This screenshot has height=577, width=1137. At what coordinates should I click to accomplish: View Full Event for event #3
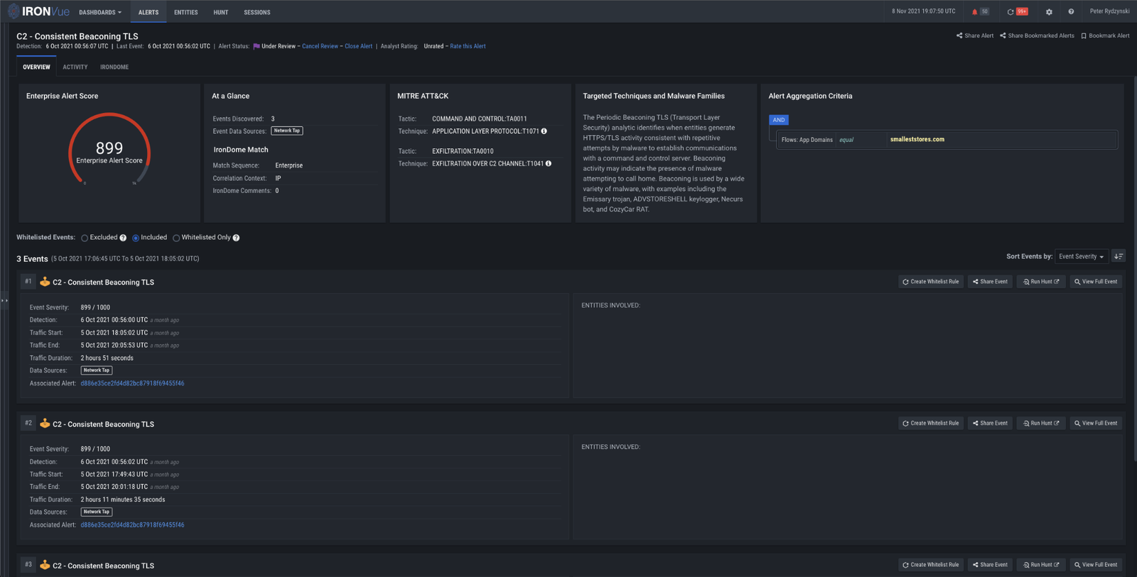point(1096,565)
